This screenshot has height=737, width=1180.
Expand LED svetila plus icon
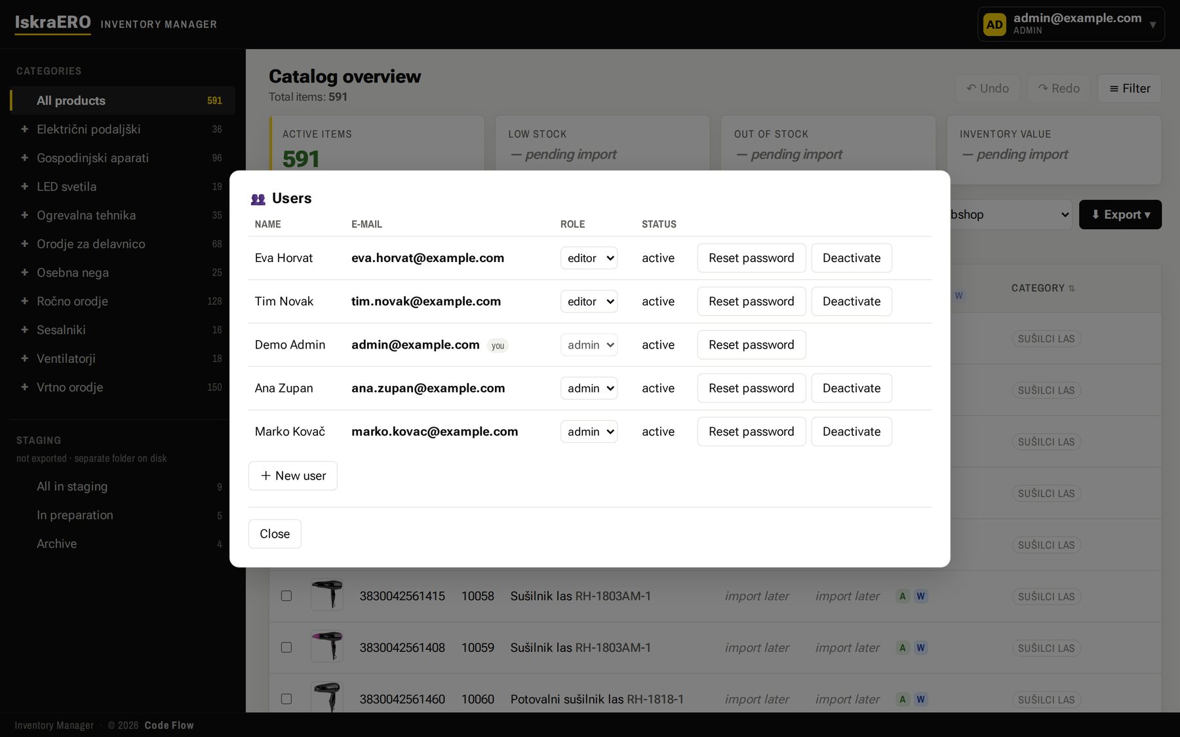point(24,187)
